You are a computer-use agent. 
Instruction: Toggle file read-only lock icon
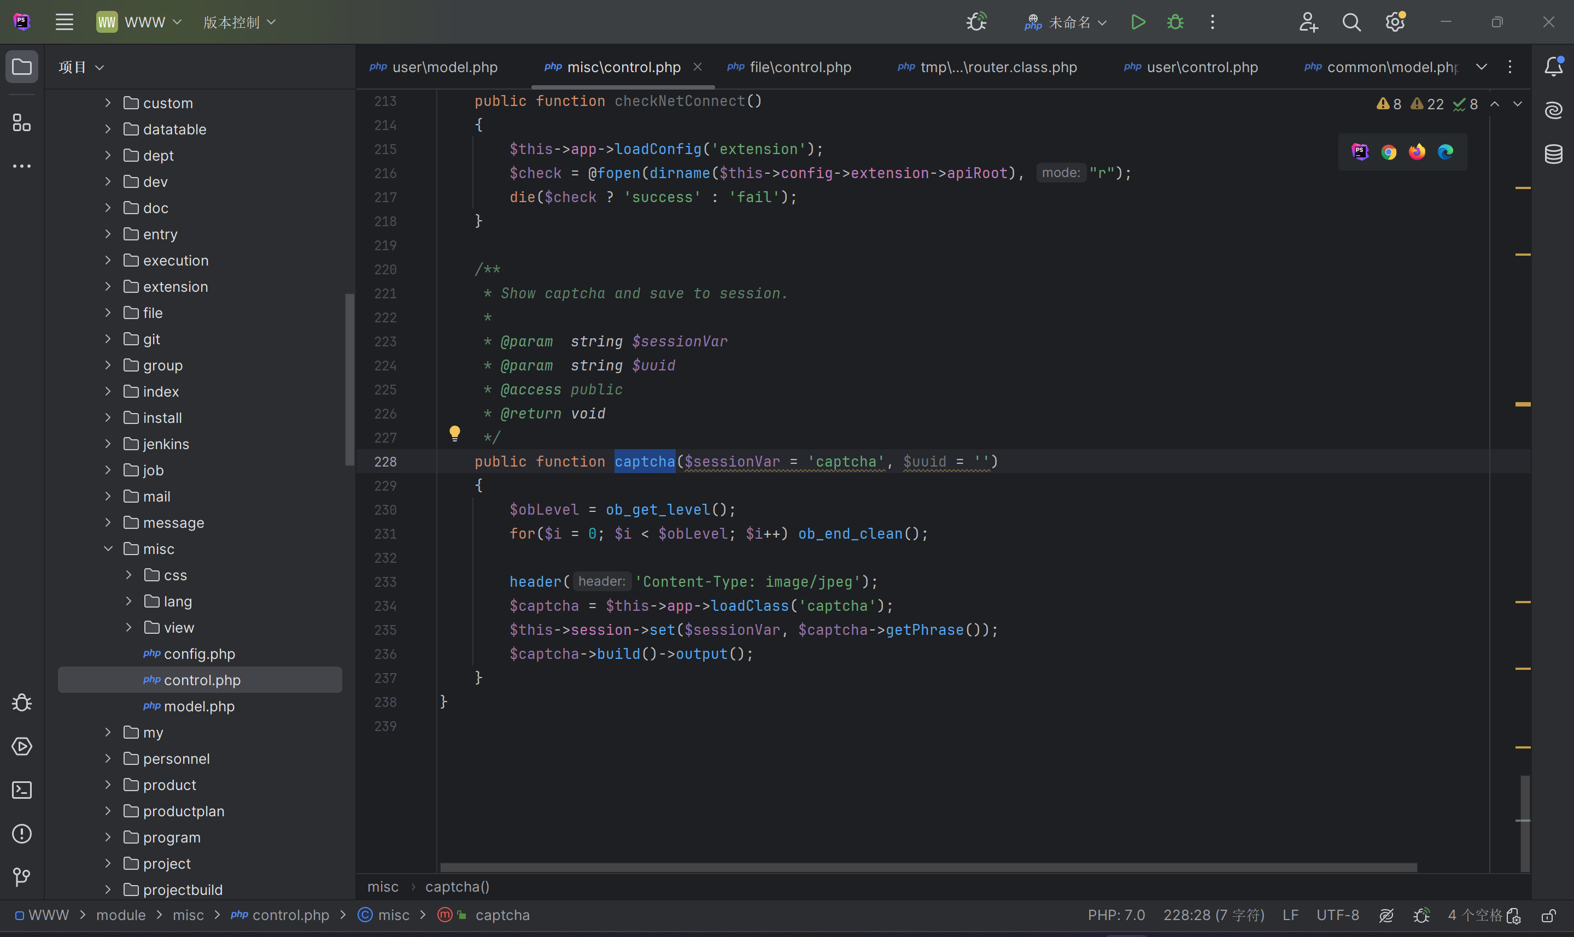(x=1548, y=915)
